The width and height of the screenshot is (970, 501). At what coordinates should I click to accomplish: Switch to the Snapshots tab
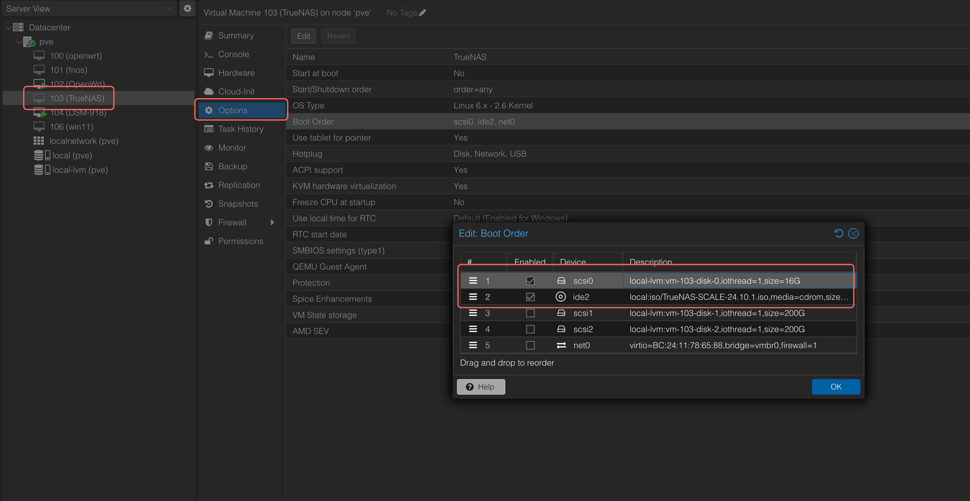point(238,204)
